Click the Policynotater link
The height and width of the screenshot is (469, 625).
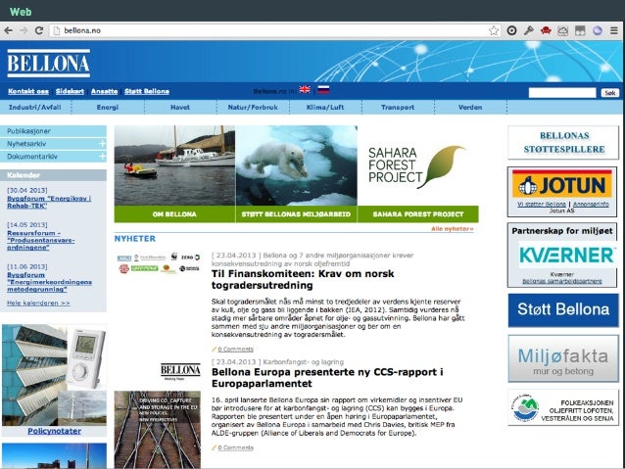click(54, 431)
